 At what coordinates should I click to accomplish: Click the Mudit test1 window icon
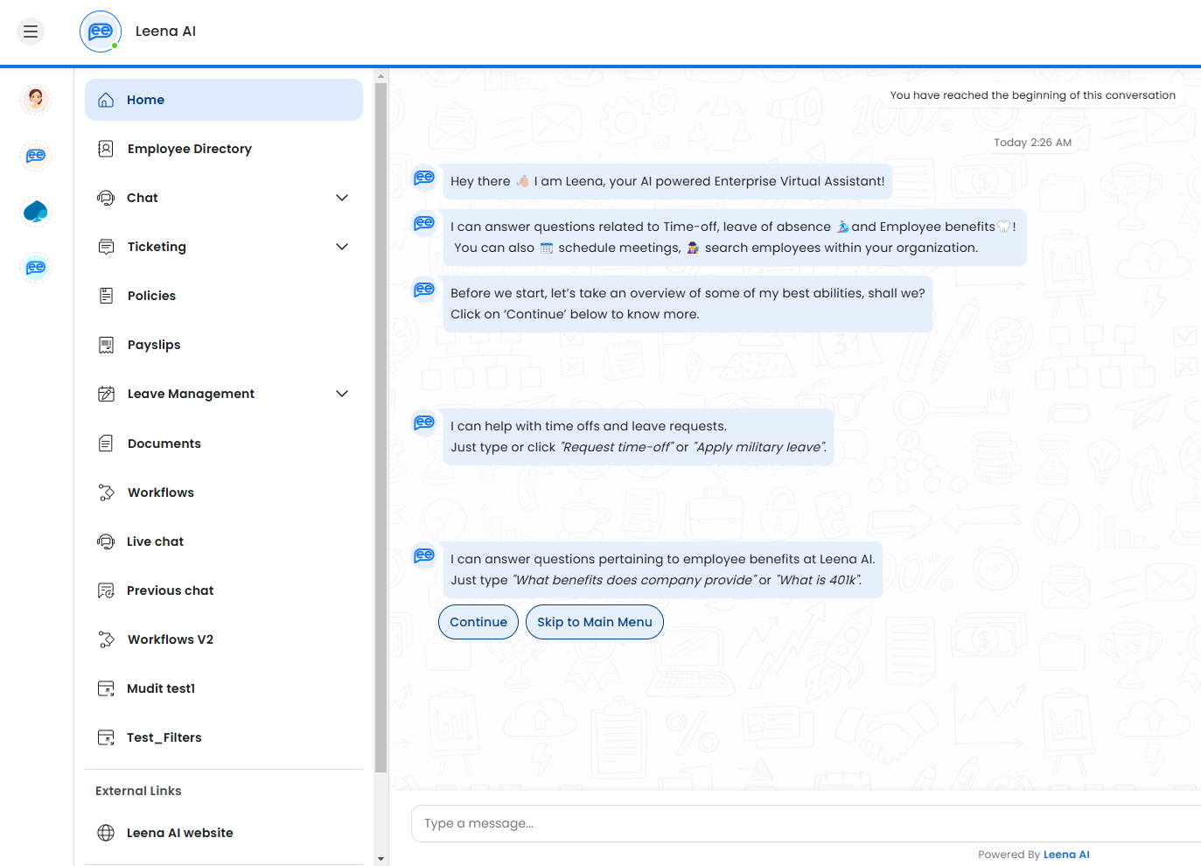point(106,688)
